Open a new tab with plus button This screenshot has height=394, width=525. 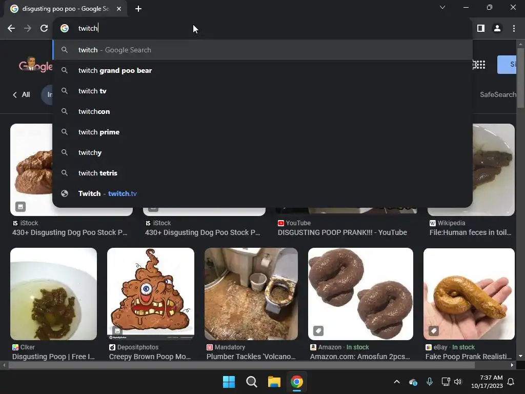(138, 9)
